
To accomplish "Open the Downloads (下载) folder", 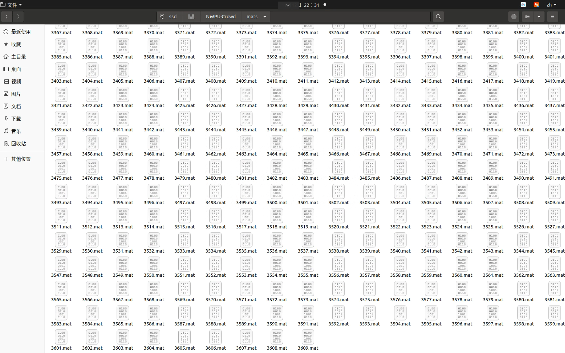I will [x=16, y=119].
